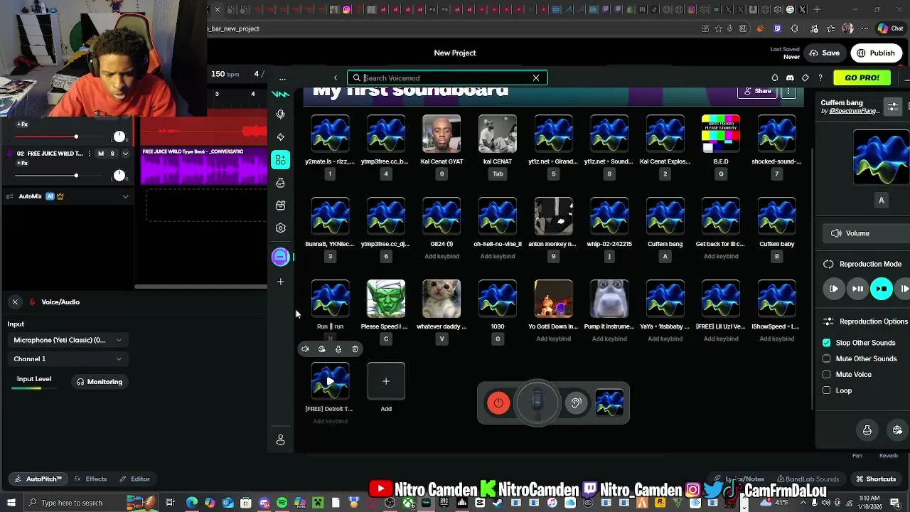910x512 pixels.
Task: Open the Shortcuts button at bottom right
Action: 876,479
